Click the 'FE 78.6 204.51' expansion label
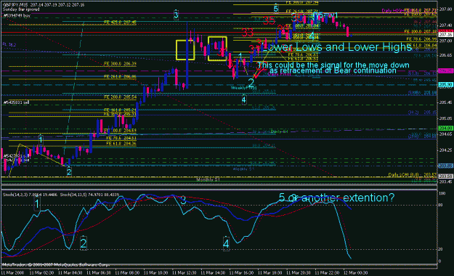454x276 pixels. click(121, 138)
